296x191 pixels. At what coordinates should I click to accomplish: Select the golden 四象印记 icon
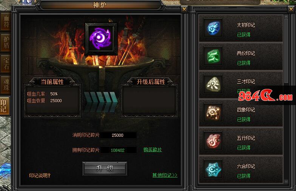[213, 113]
